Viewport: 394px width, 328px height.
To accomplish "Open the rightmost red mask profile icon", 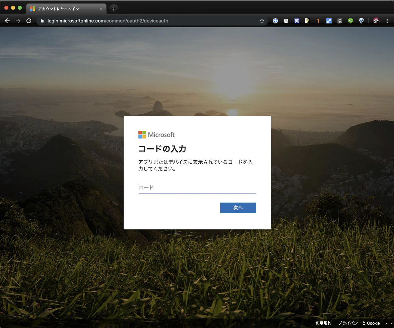I will click(376, 20).
